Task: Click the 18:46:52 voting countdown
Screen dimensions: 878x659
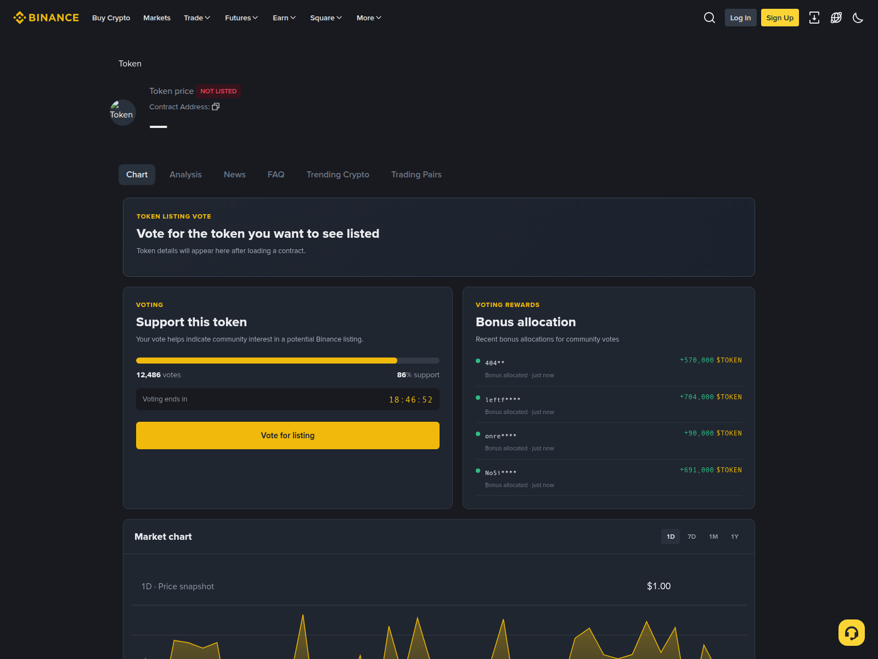Action: tap(410, 400)
